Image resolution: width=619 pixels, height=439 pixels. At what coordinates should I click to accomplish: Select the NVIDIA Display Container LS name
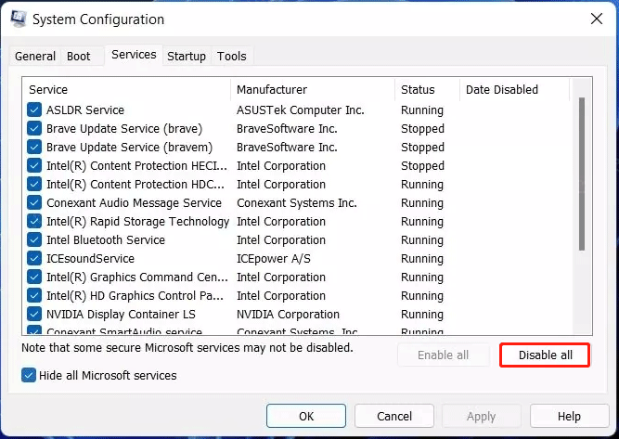point(121,314)
